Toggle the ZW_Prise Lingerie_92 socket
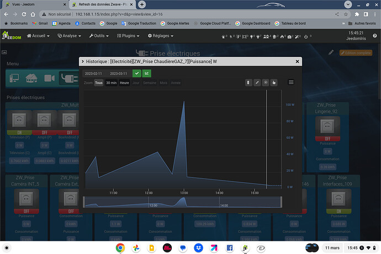Viewport: 381px width, 254px height. point(327,129)
